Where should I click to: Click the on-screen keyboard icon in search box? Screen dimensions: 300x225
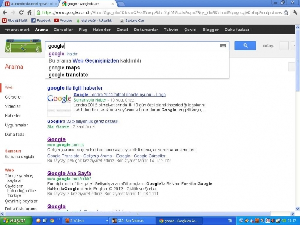coord(223,45)
